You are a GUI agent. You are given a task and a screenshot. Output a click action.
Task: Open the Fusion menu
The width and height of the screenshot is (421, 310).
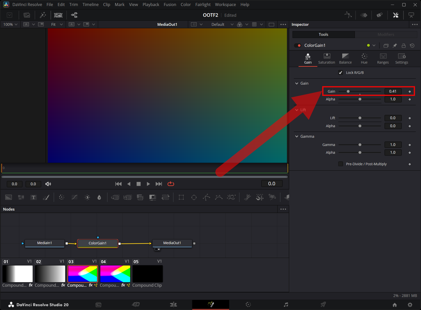(x=170, y=5)
